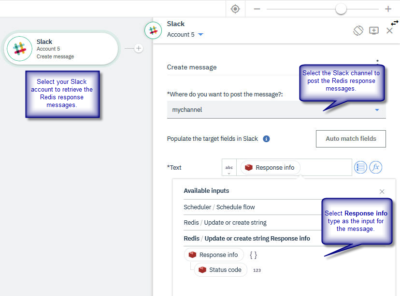Click the Available inputs heading

(206, 190)
